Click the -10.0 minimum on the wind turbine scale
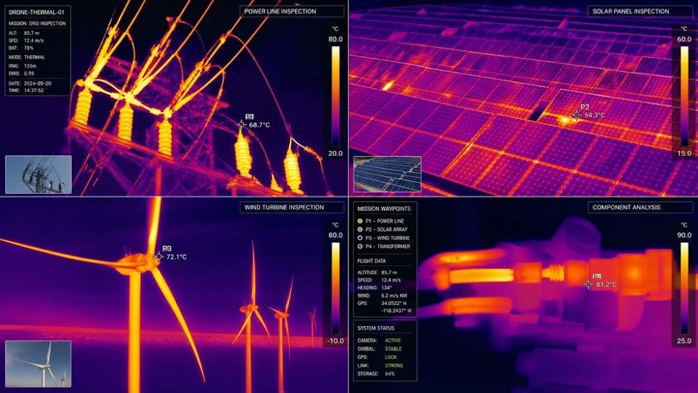Screen dimensions: 698x393 pyautogui.click(x=335, y=341)
